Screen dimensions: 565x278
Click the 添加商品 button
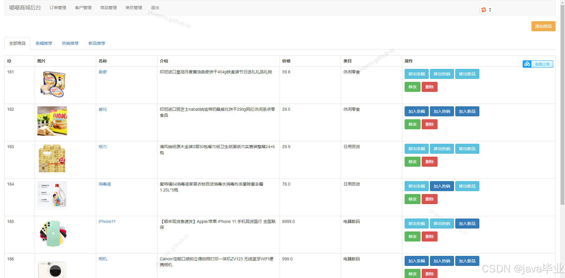[543, 26]
